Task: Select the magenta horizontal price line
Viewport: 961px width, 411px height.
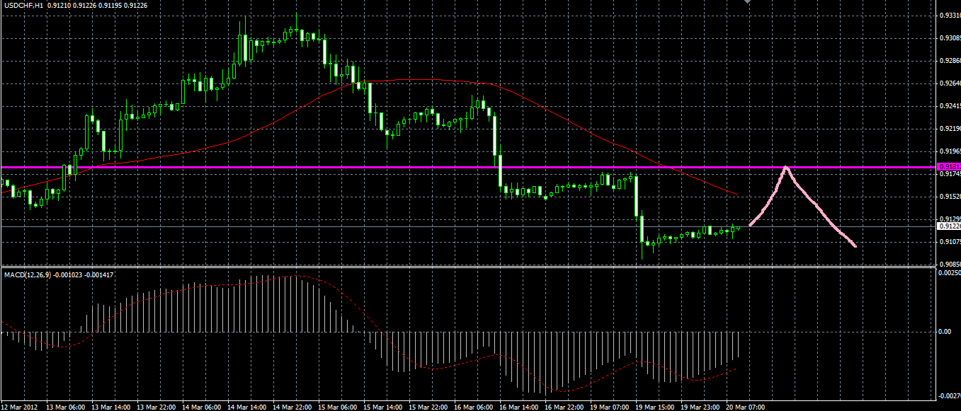Action: [467, 168]
